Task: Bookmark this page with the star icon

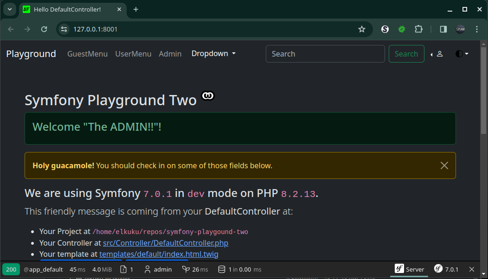Action: (x=362, y=29)
